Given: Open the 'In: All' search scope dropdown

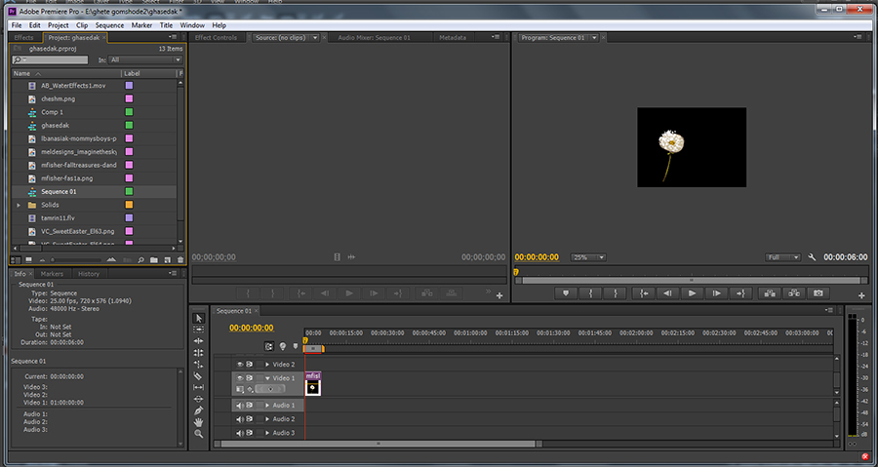Looking at the screenshot, I should tap(145, 59).
